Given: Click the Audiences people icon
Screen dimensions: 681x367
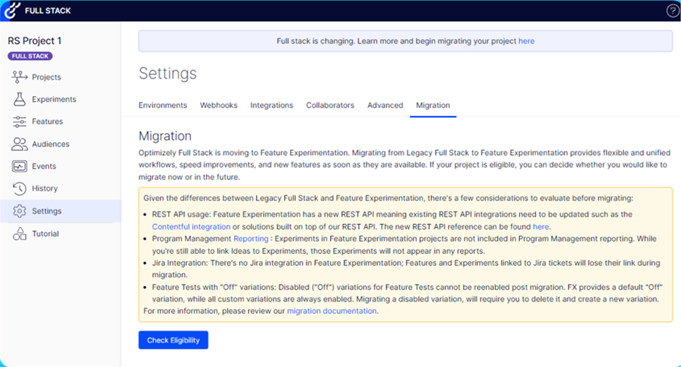Looking at the screenshot, I should click(19, 144).
